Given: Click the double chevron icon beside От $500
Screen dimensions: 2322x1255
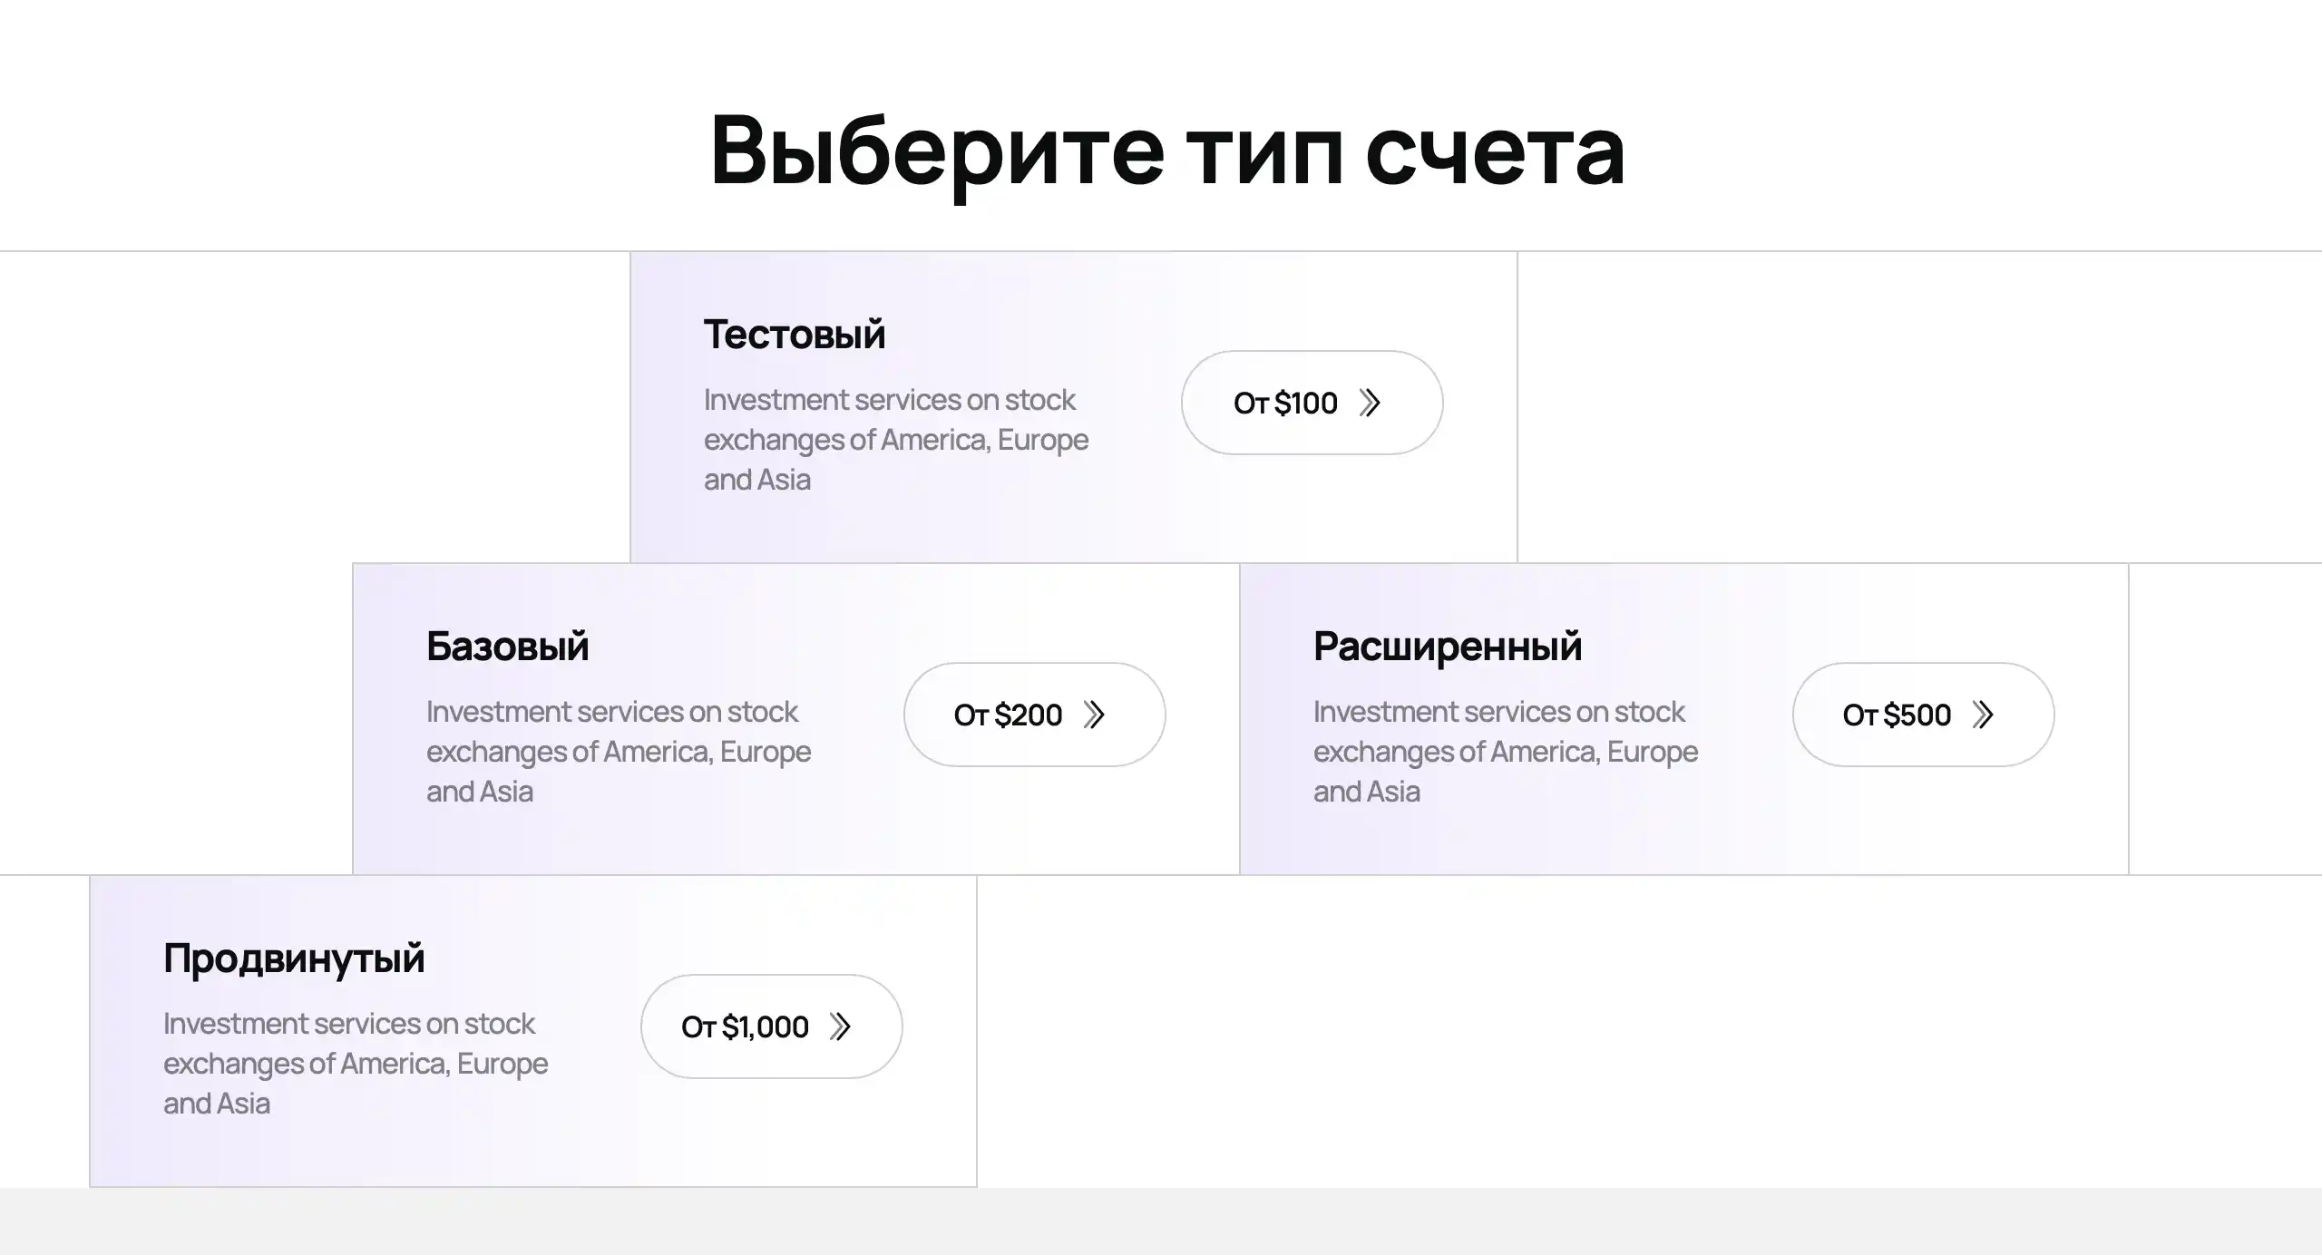Looking at the screenshot, I should pos(1983,715).
